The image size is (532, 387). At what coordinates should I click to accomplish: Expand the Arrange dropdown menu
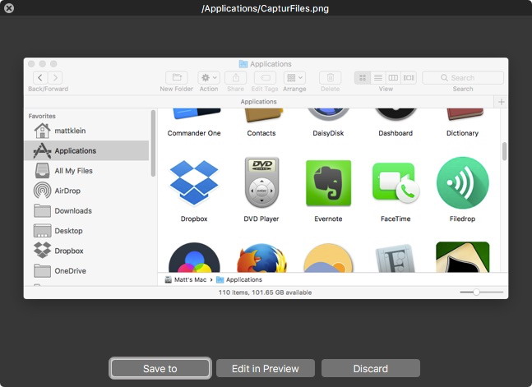pyautogui.click(x=294, y=78)
